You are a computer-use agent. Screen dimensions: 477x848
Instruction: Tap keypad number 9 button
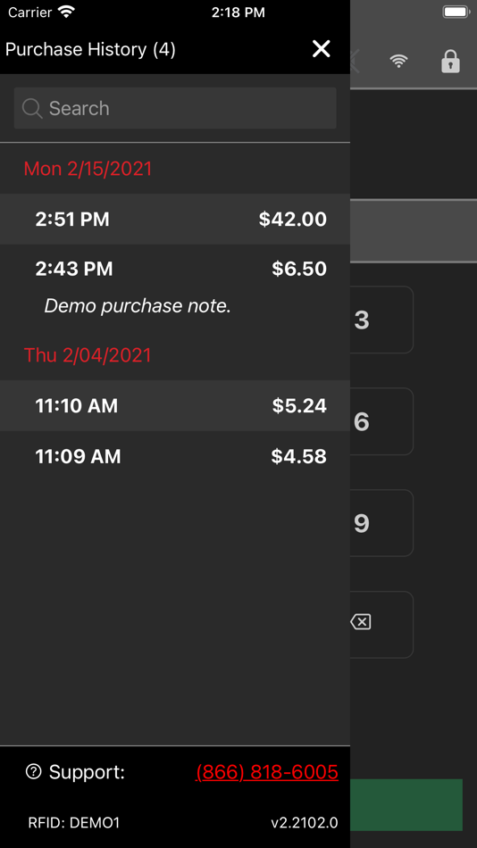click(381, 523)
